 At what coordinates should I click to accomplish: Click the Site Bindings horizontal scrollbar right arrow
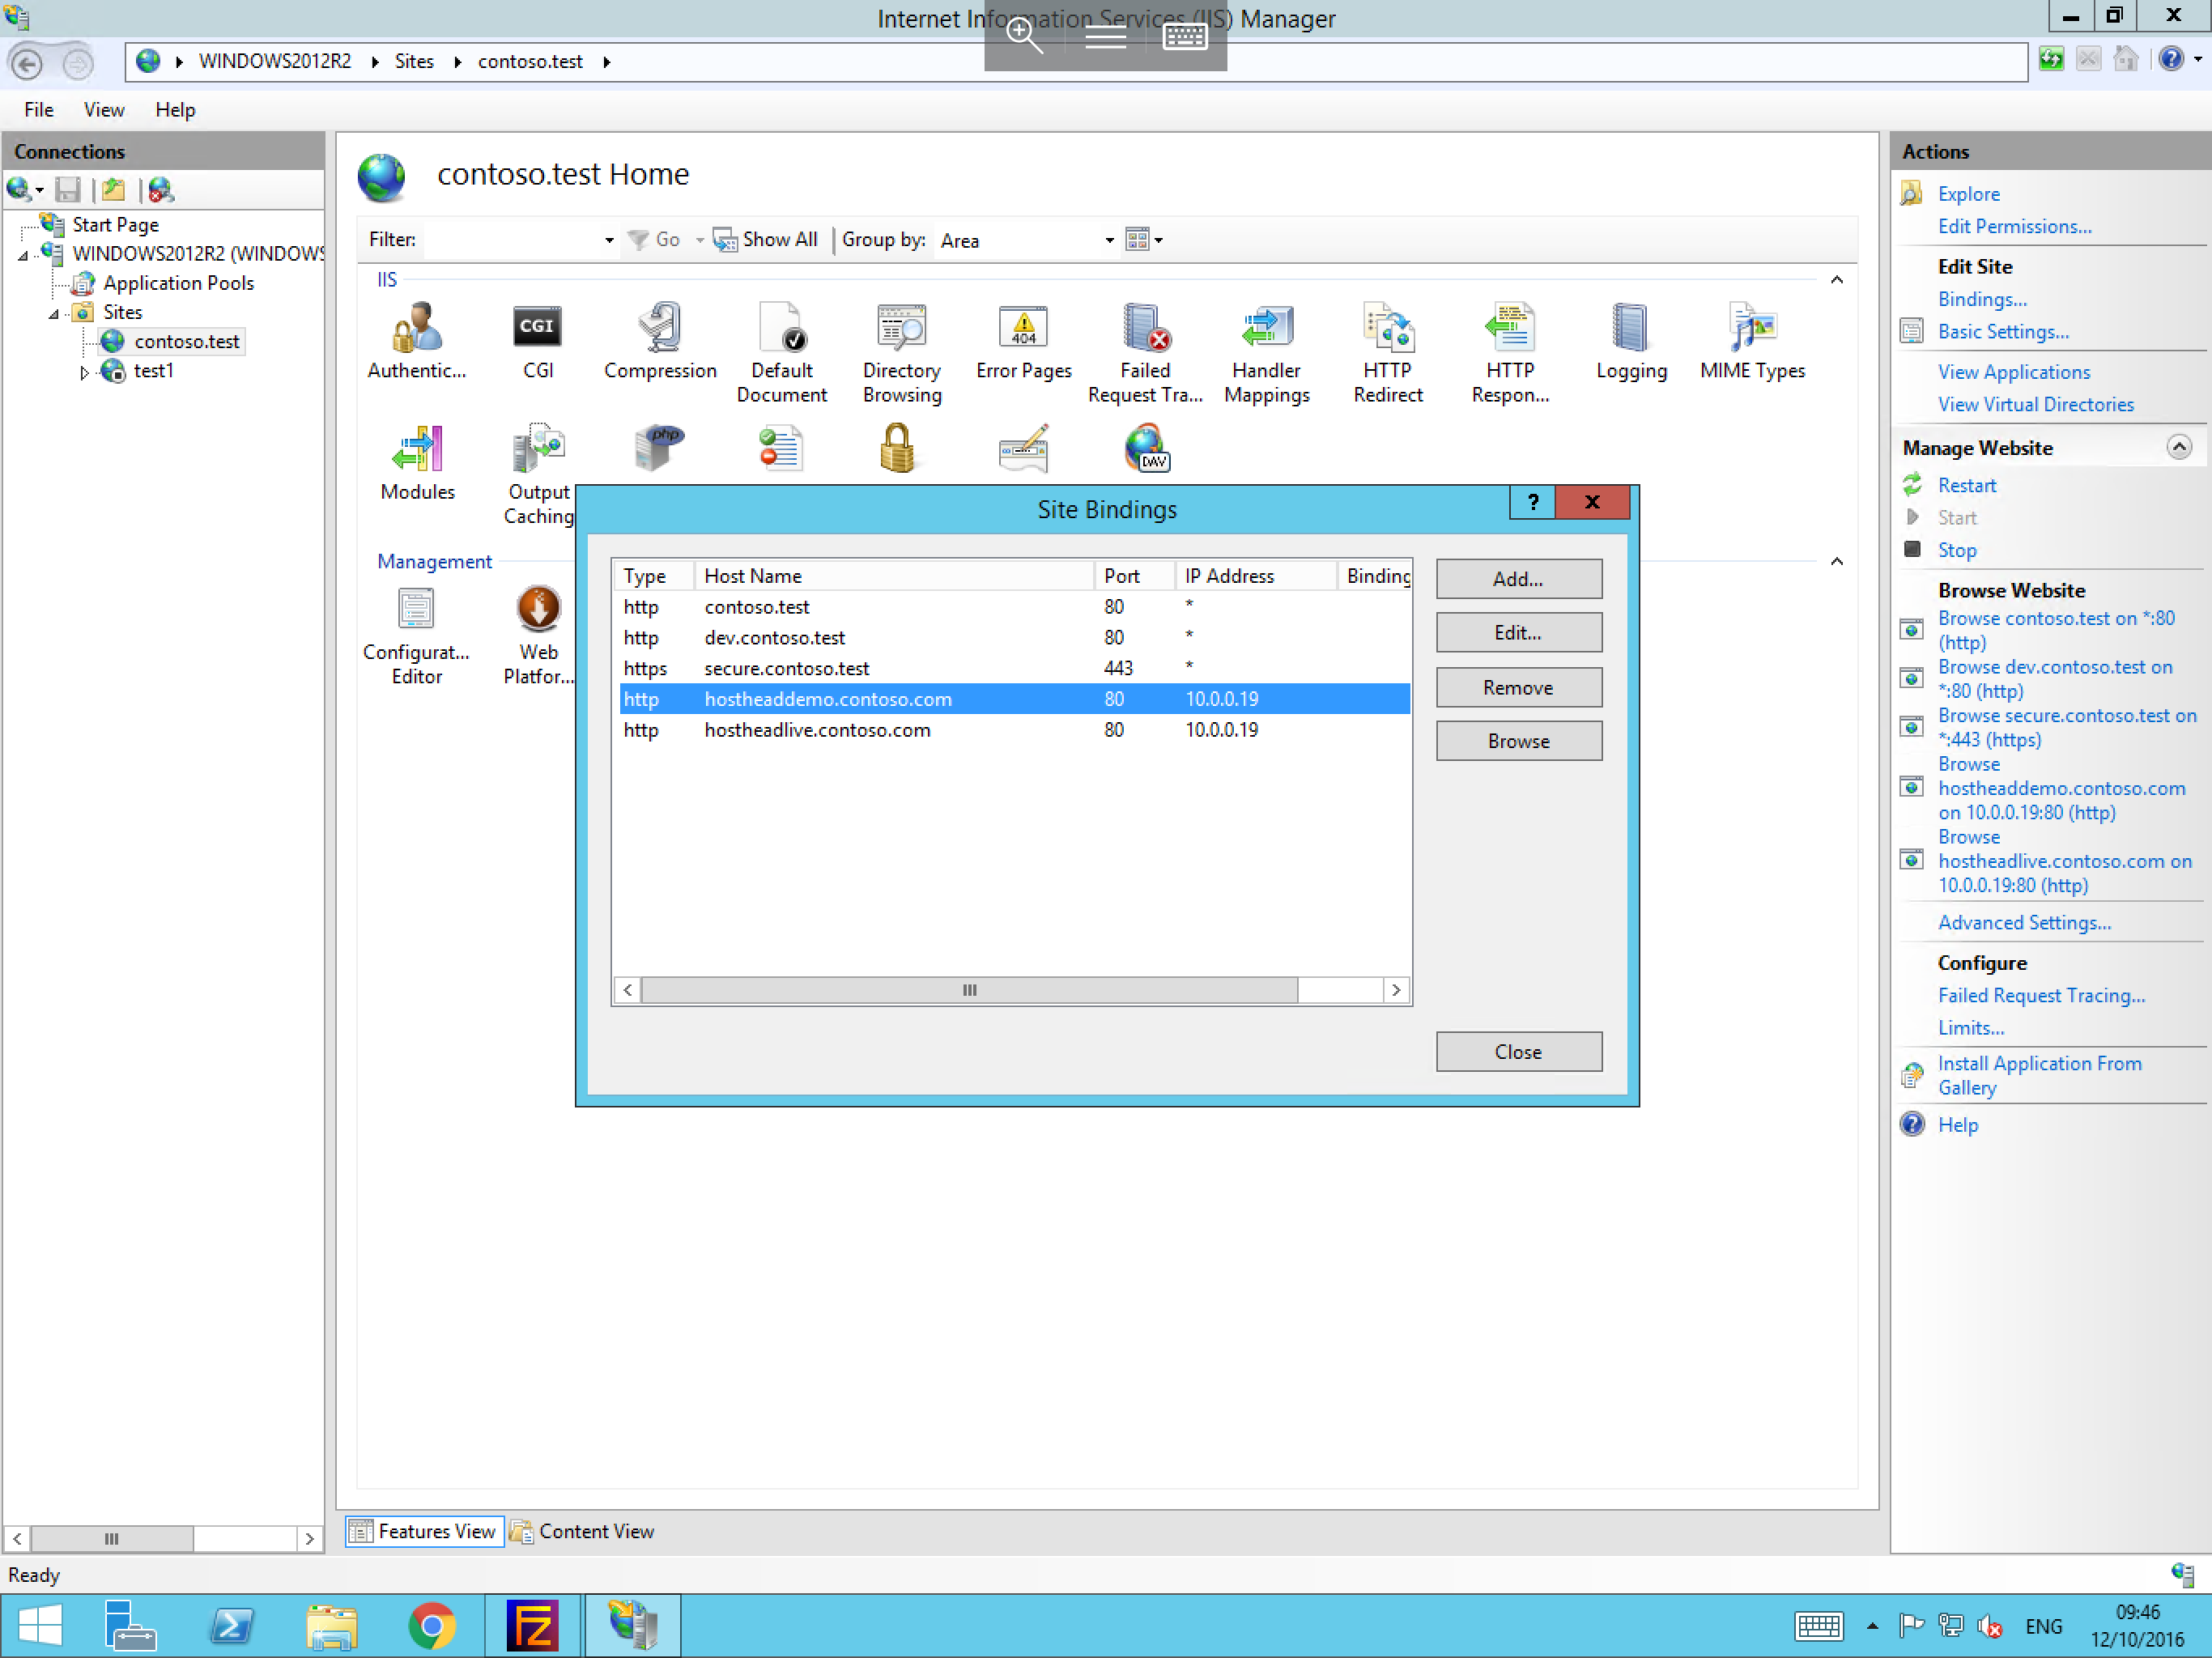pos(1396,990)
